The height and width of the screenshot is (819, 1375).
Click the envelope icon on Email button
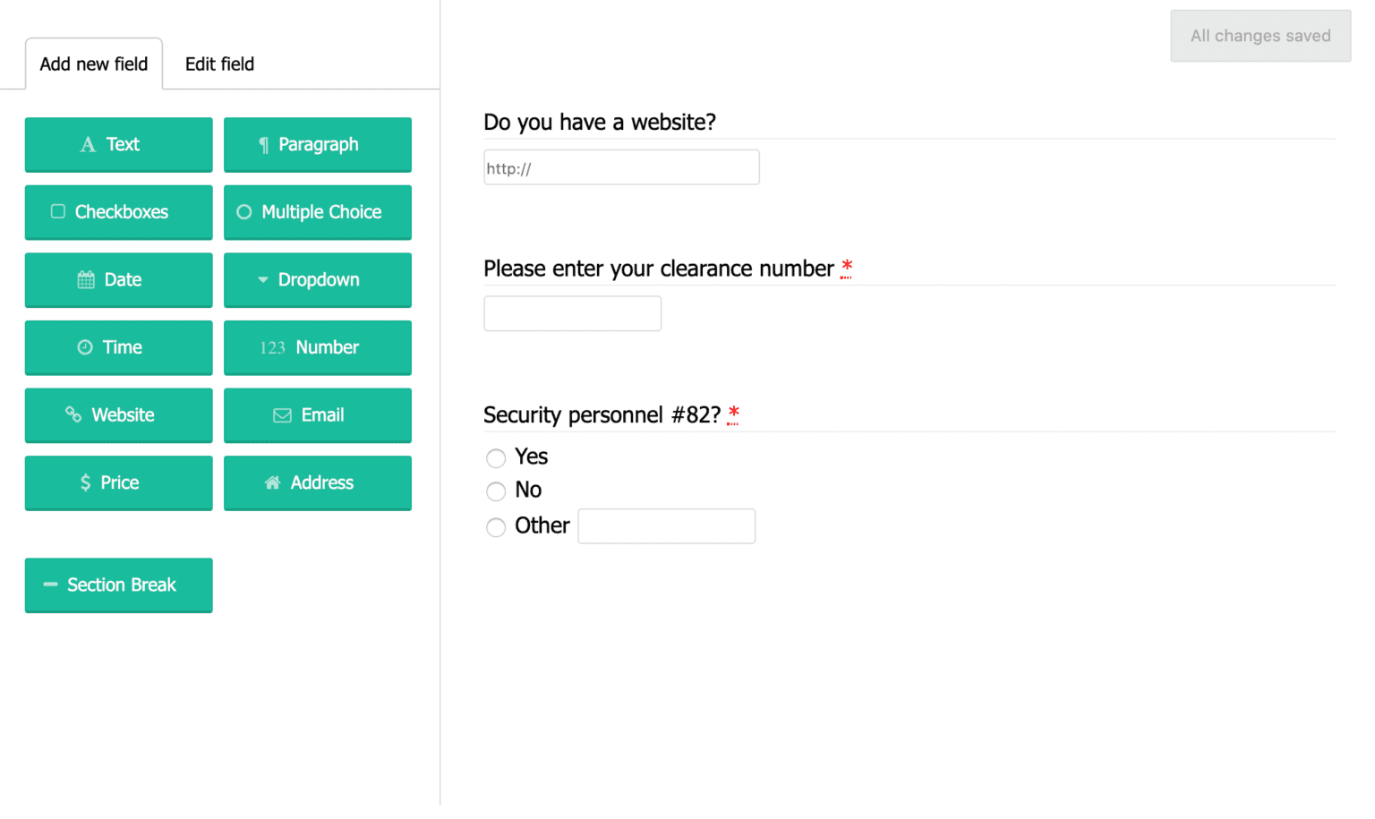click(281, 414)
